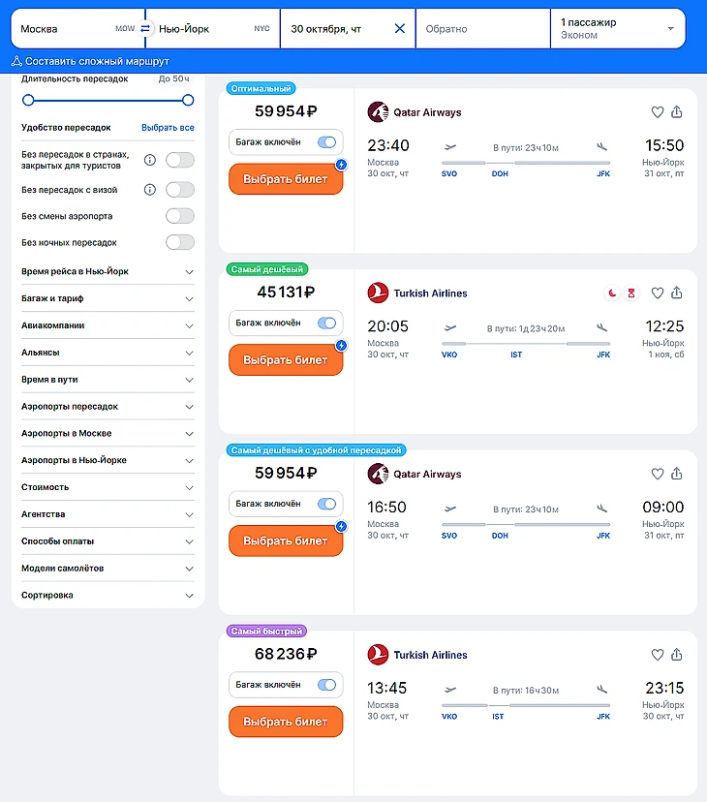Expand Альянсы filter
This screenshot has width=707, height=802.
108,353
